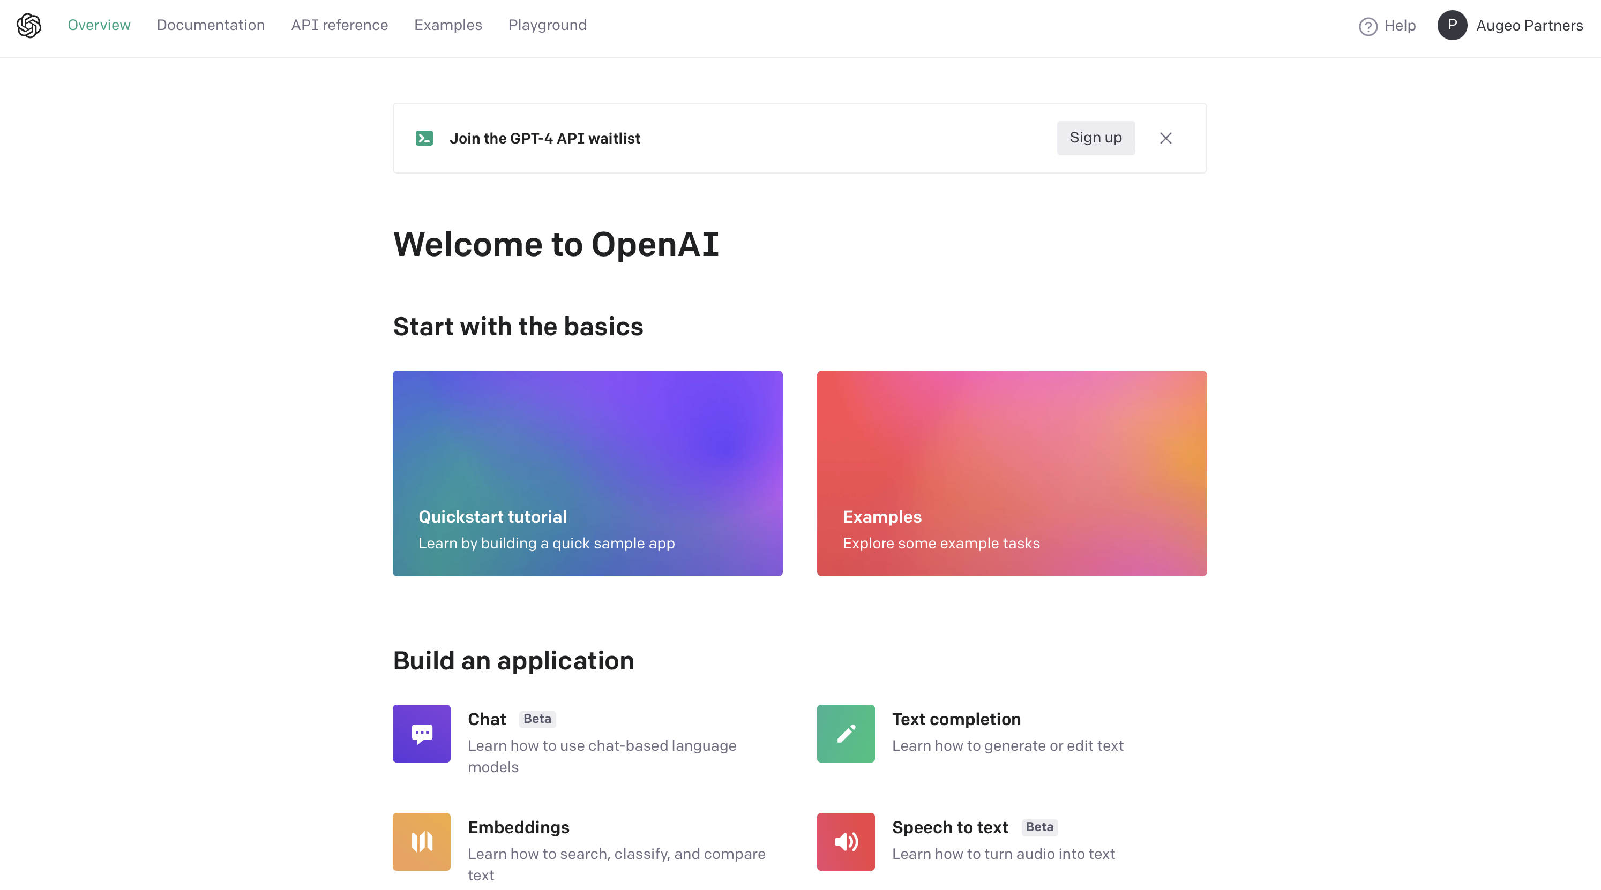This screenshot has width=1601, height=890.
Task: Click the Beta badge beside Speech to text
Action: (1040, 827)
